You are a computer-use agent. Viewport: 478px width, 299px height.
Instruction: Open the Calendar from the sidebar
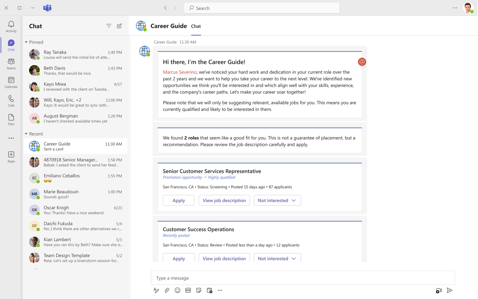tap(11, 82)
